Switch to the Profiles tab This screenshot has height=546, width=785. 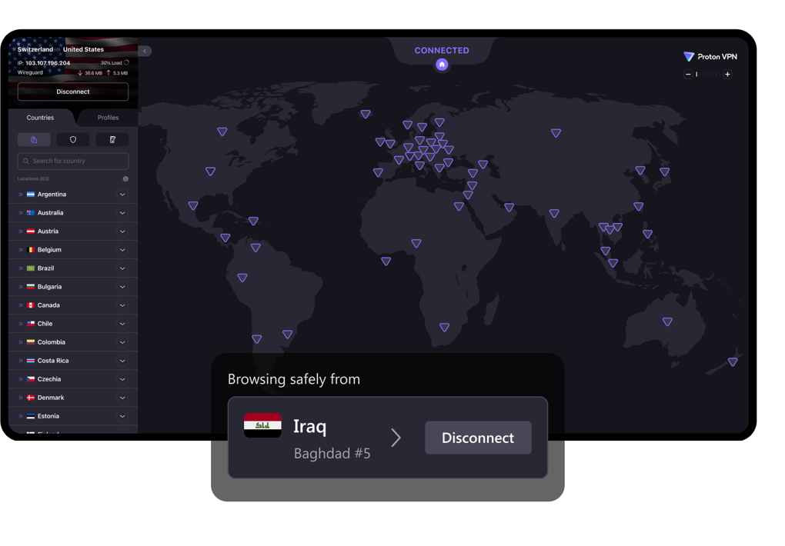click(108, 118)
